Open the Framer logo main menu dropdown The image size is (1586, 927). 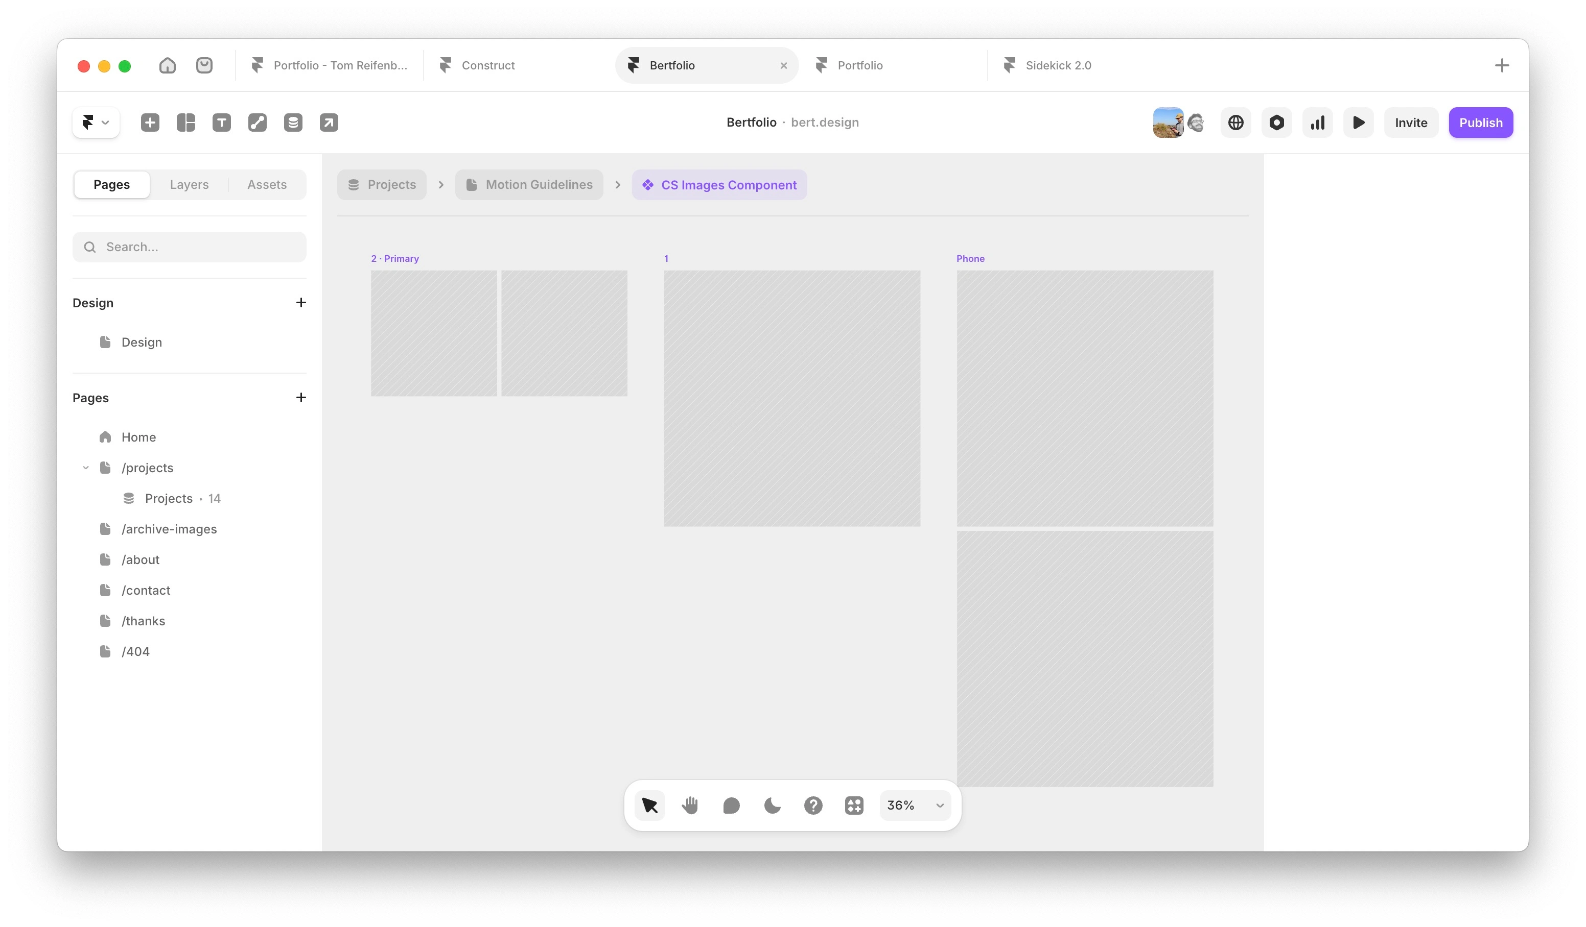pos(96,123)
